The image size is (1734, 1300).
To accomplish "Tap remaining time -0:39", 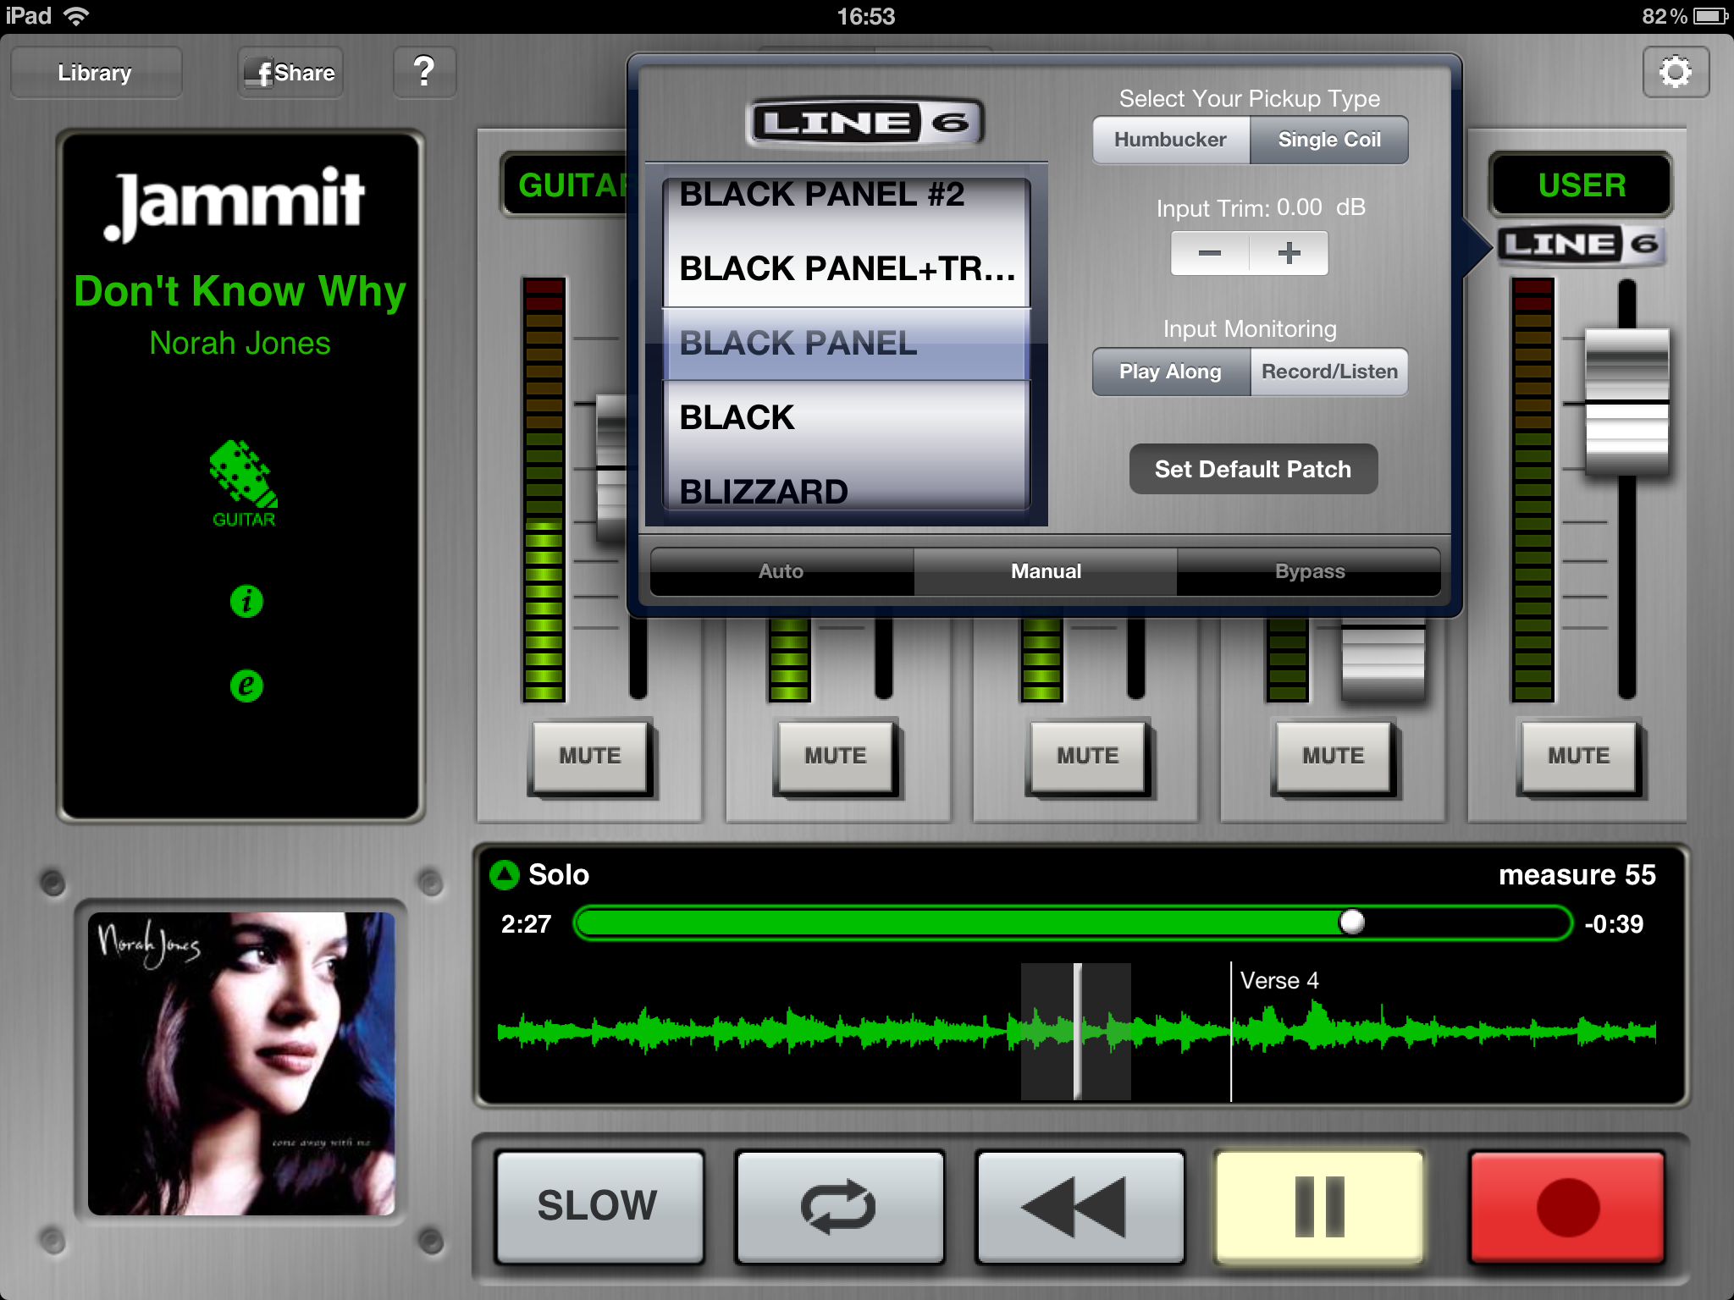I will 1614,924.
